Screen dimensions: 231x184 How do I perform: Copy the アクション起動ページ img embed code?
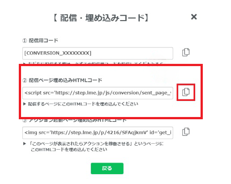(x=186, y=132)
